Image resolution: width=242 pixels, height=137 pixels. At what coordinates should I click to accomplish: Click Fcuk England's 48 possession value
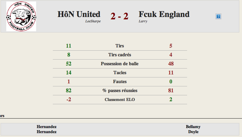(171, 64)
